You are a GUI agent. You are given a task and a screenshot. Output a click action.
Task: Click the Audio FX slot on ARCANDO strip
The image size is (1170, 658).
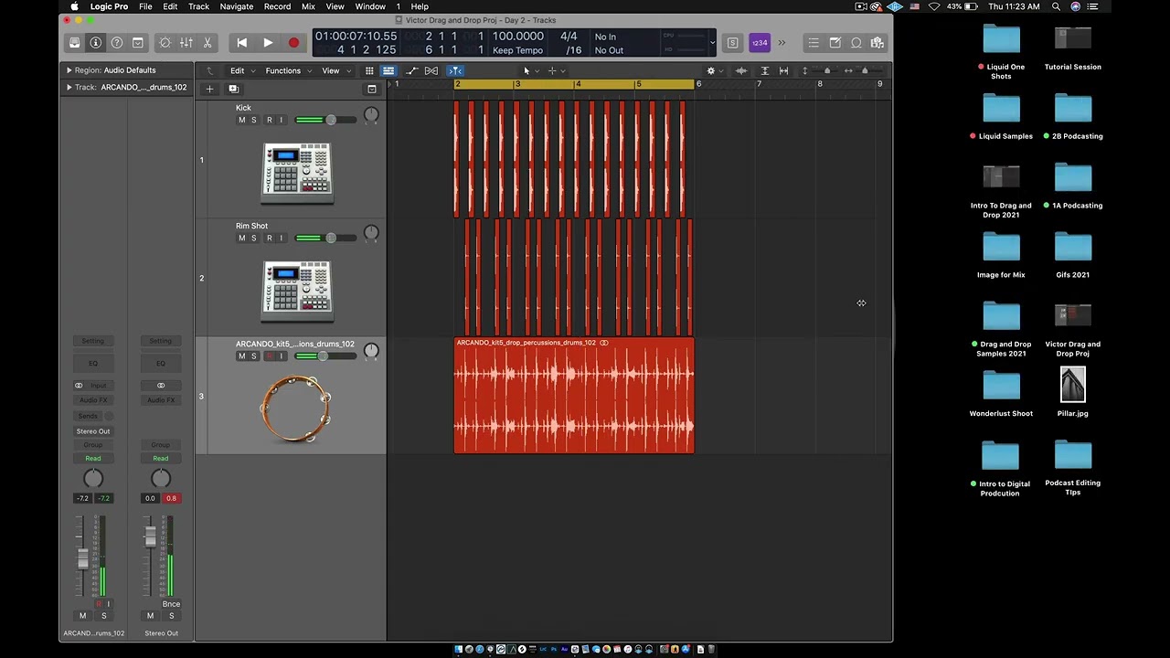point(92,400)
